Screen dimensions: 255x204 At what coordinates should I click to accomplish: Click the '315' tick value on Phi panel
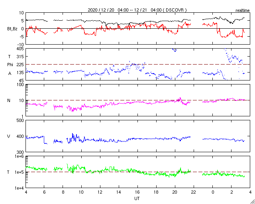point(20,57)
